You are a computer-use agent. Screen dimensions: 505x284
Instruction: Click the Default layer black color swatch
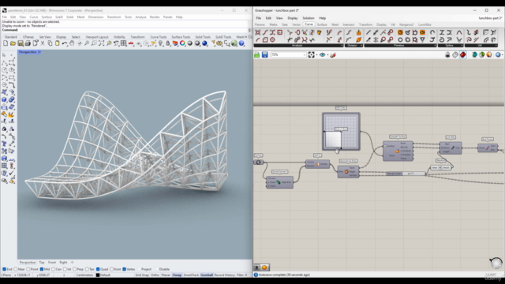tap(98, 275)
